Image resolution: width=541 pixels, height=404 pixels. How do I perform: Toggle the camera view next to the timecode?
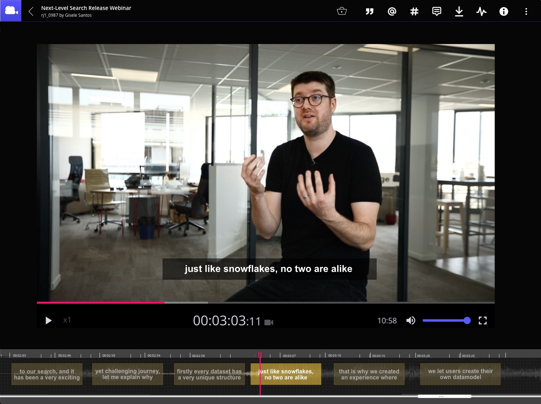click(x=270, y=322)
